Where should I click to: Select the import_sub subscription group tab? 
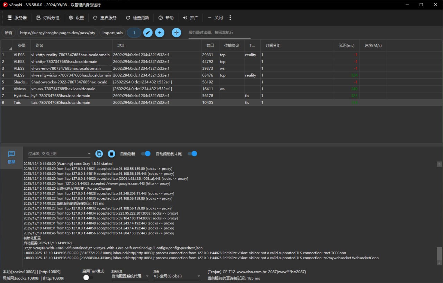click(x=112, y=33)
